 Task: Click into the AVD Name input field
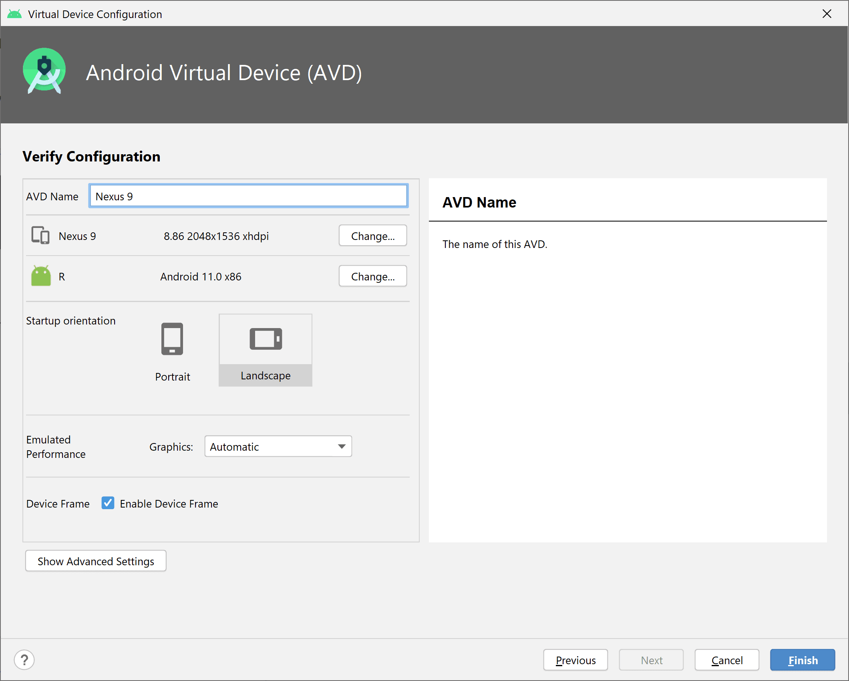click(x=248, y=196)
